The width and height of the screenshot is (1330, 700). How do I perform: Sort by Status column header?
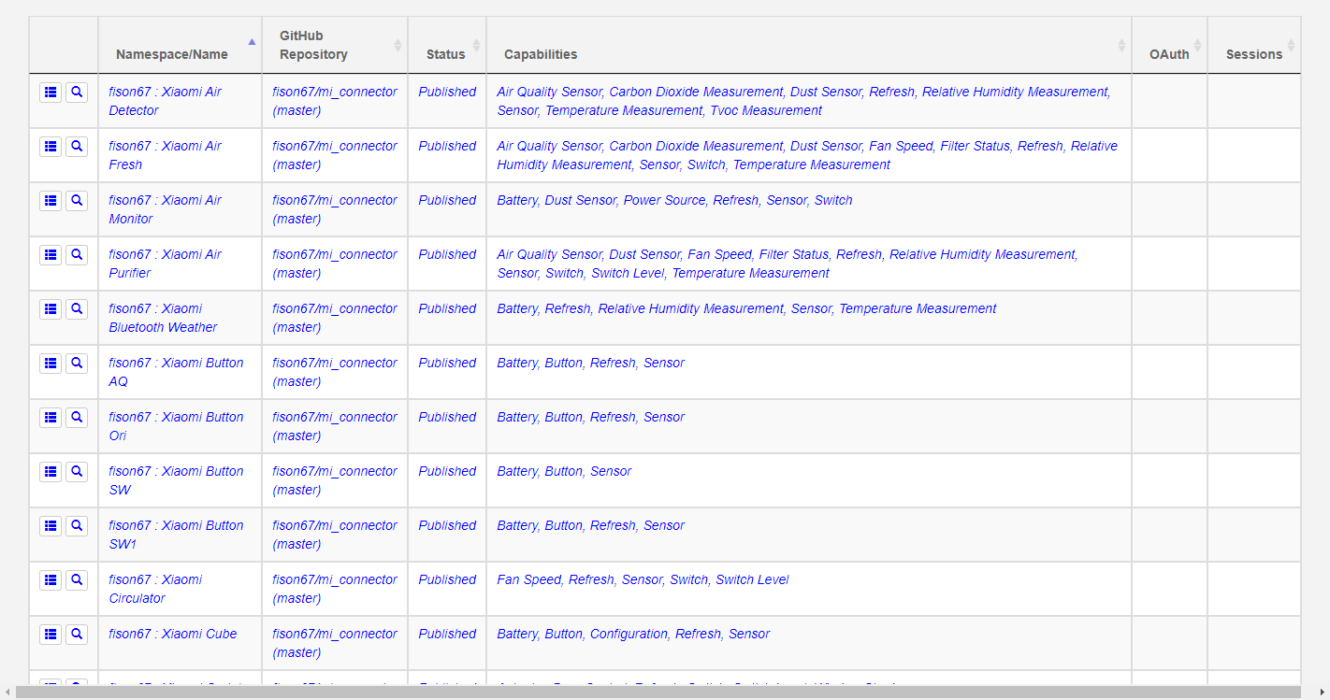point(447,45)
